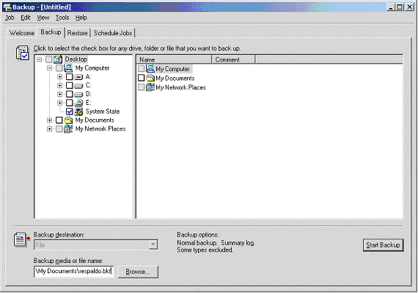Viewport: 418px width, 293px height.
Task: Switch to the Welcome tab
Action: (x=22, y=33)
